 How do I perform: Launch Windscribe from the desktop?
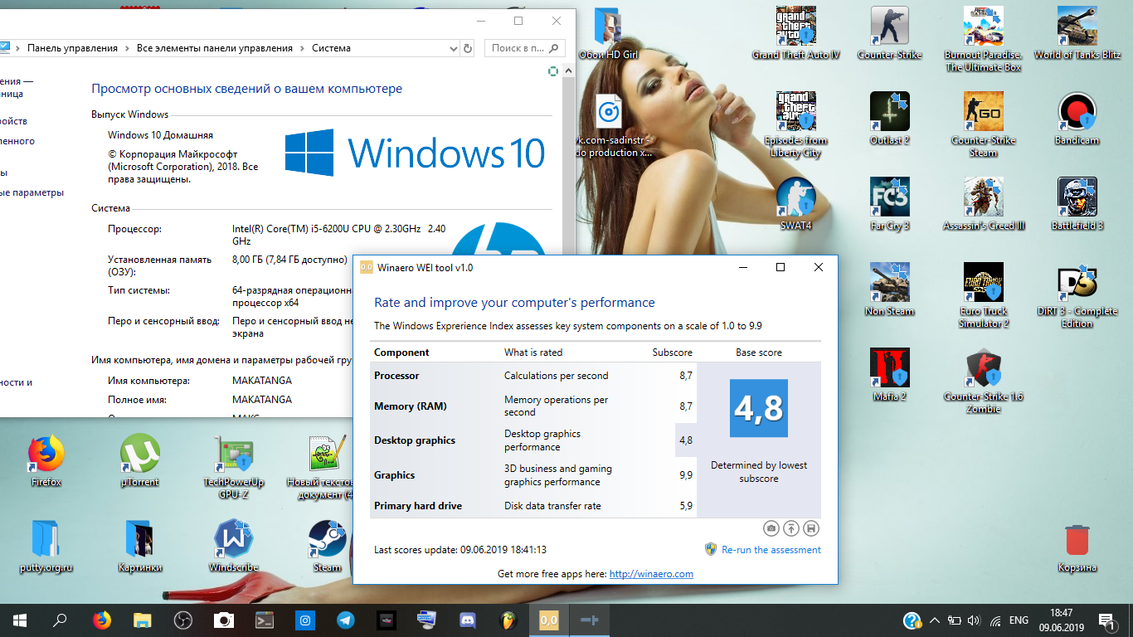coord(234,546)
